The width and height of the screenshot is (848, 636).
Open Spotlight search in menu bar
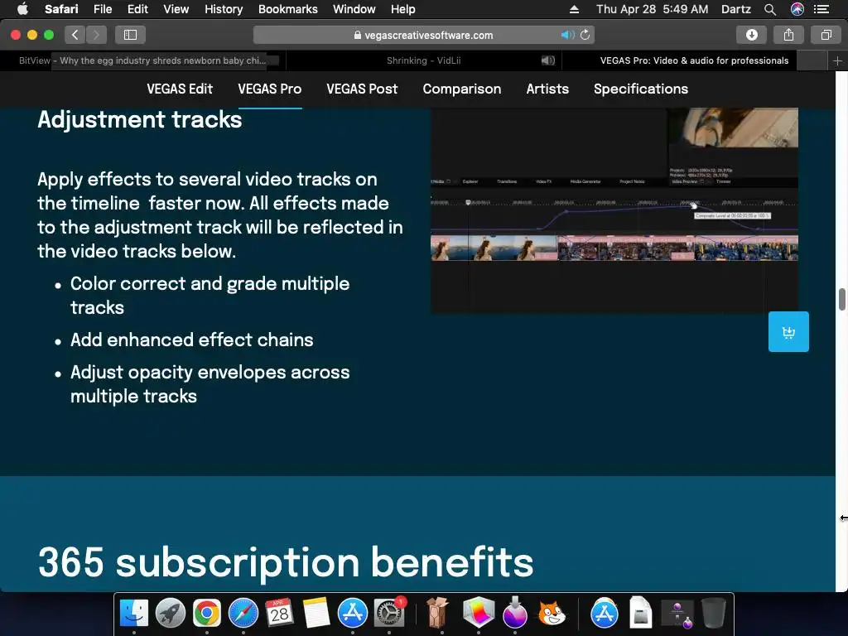coord(770,9)
